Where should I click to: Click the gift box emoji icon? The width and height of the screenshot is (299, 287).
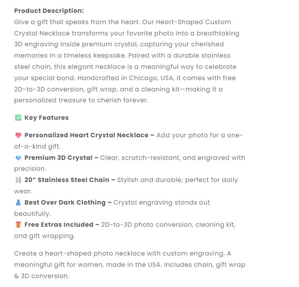(x=18, y=225)
